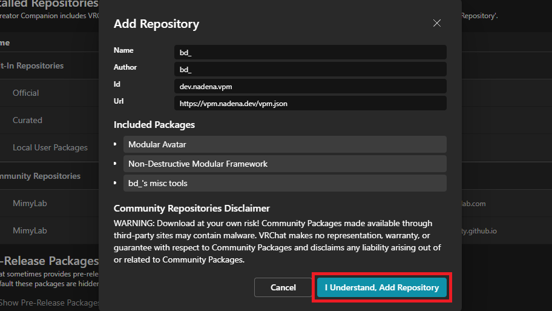
Task: Click the Community Repositories Disclaimer heading
Action: coord(192,209)
